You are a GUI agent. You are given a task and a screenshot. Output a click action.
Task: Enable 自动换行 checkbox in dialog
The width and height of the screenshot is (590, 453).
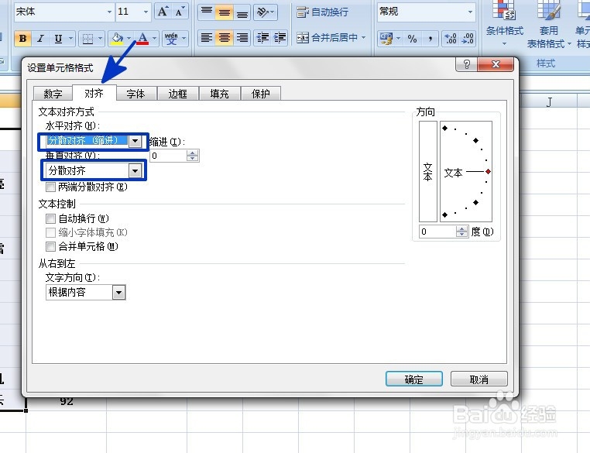[x=50, y=218]
